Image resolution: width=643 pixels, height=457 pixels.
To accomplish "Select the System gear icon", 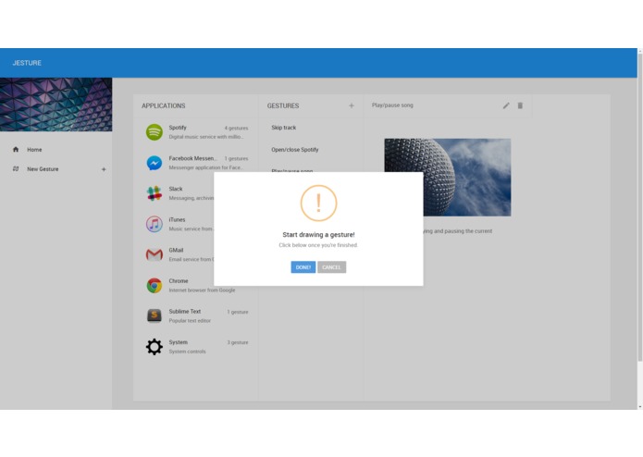I will click(x=155, y=347).
